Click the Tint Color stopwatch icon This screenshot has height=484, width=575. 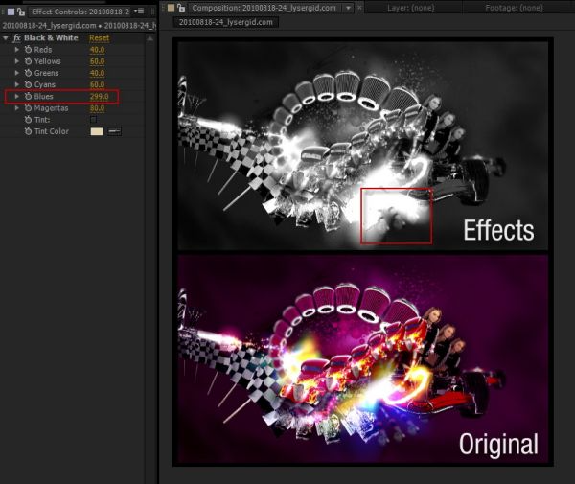[28, 131]
